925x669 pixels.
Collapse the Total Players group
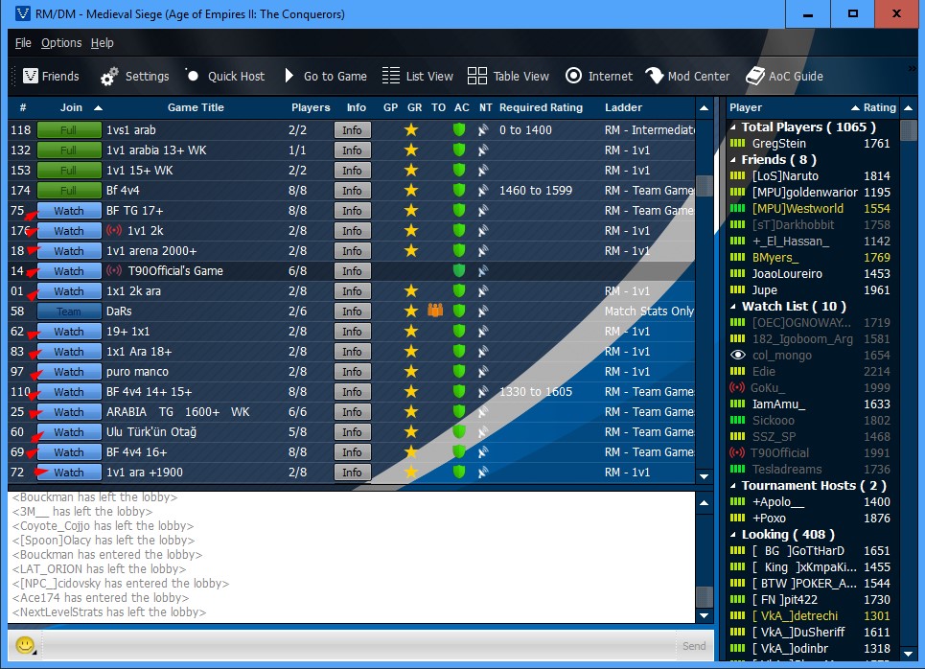point(733,127)
